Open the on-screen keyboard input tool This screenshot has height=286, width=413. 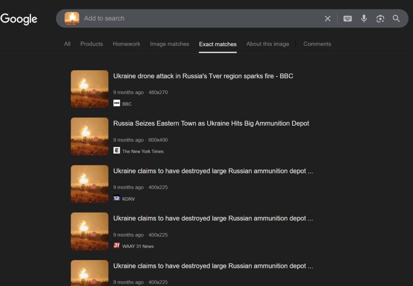[x=347, y=19]
